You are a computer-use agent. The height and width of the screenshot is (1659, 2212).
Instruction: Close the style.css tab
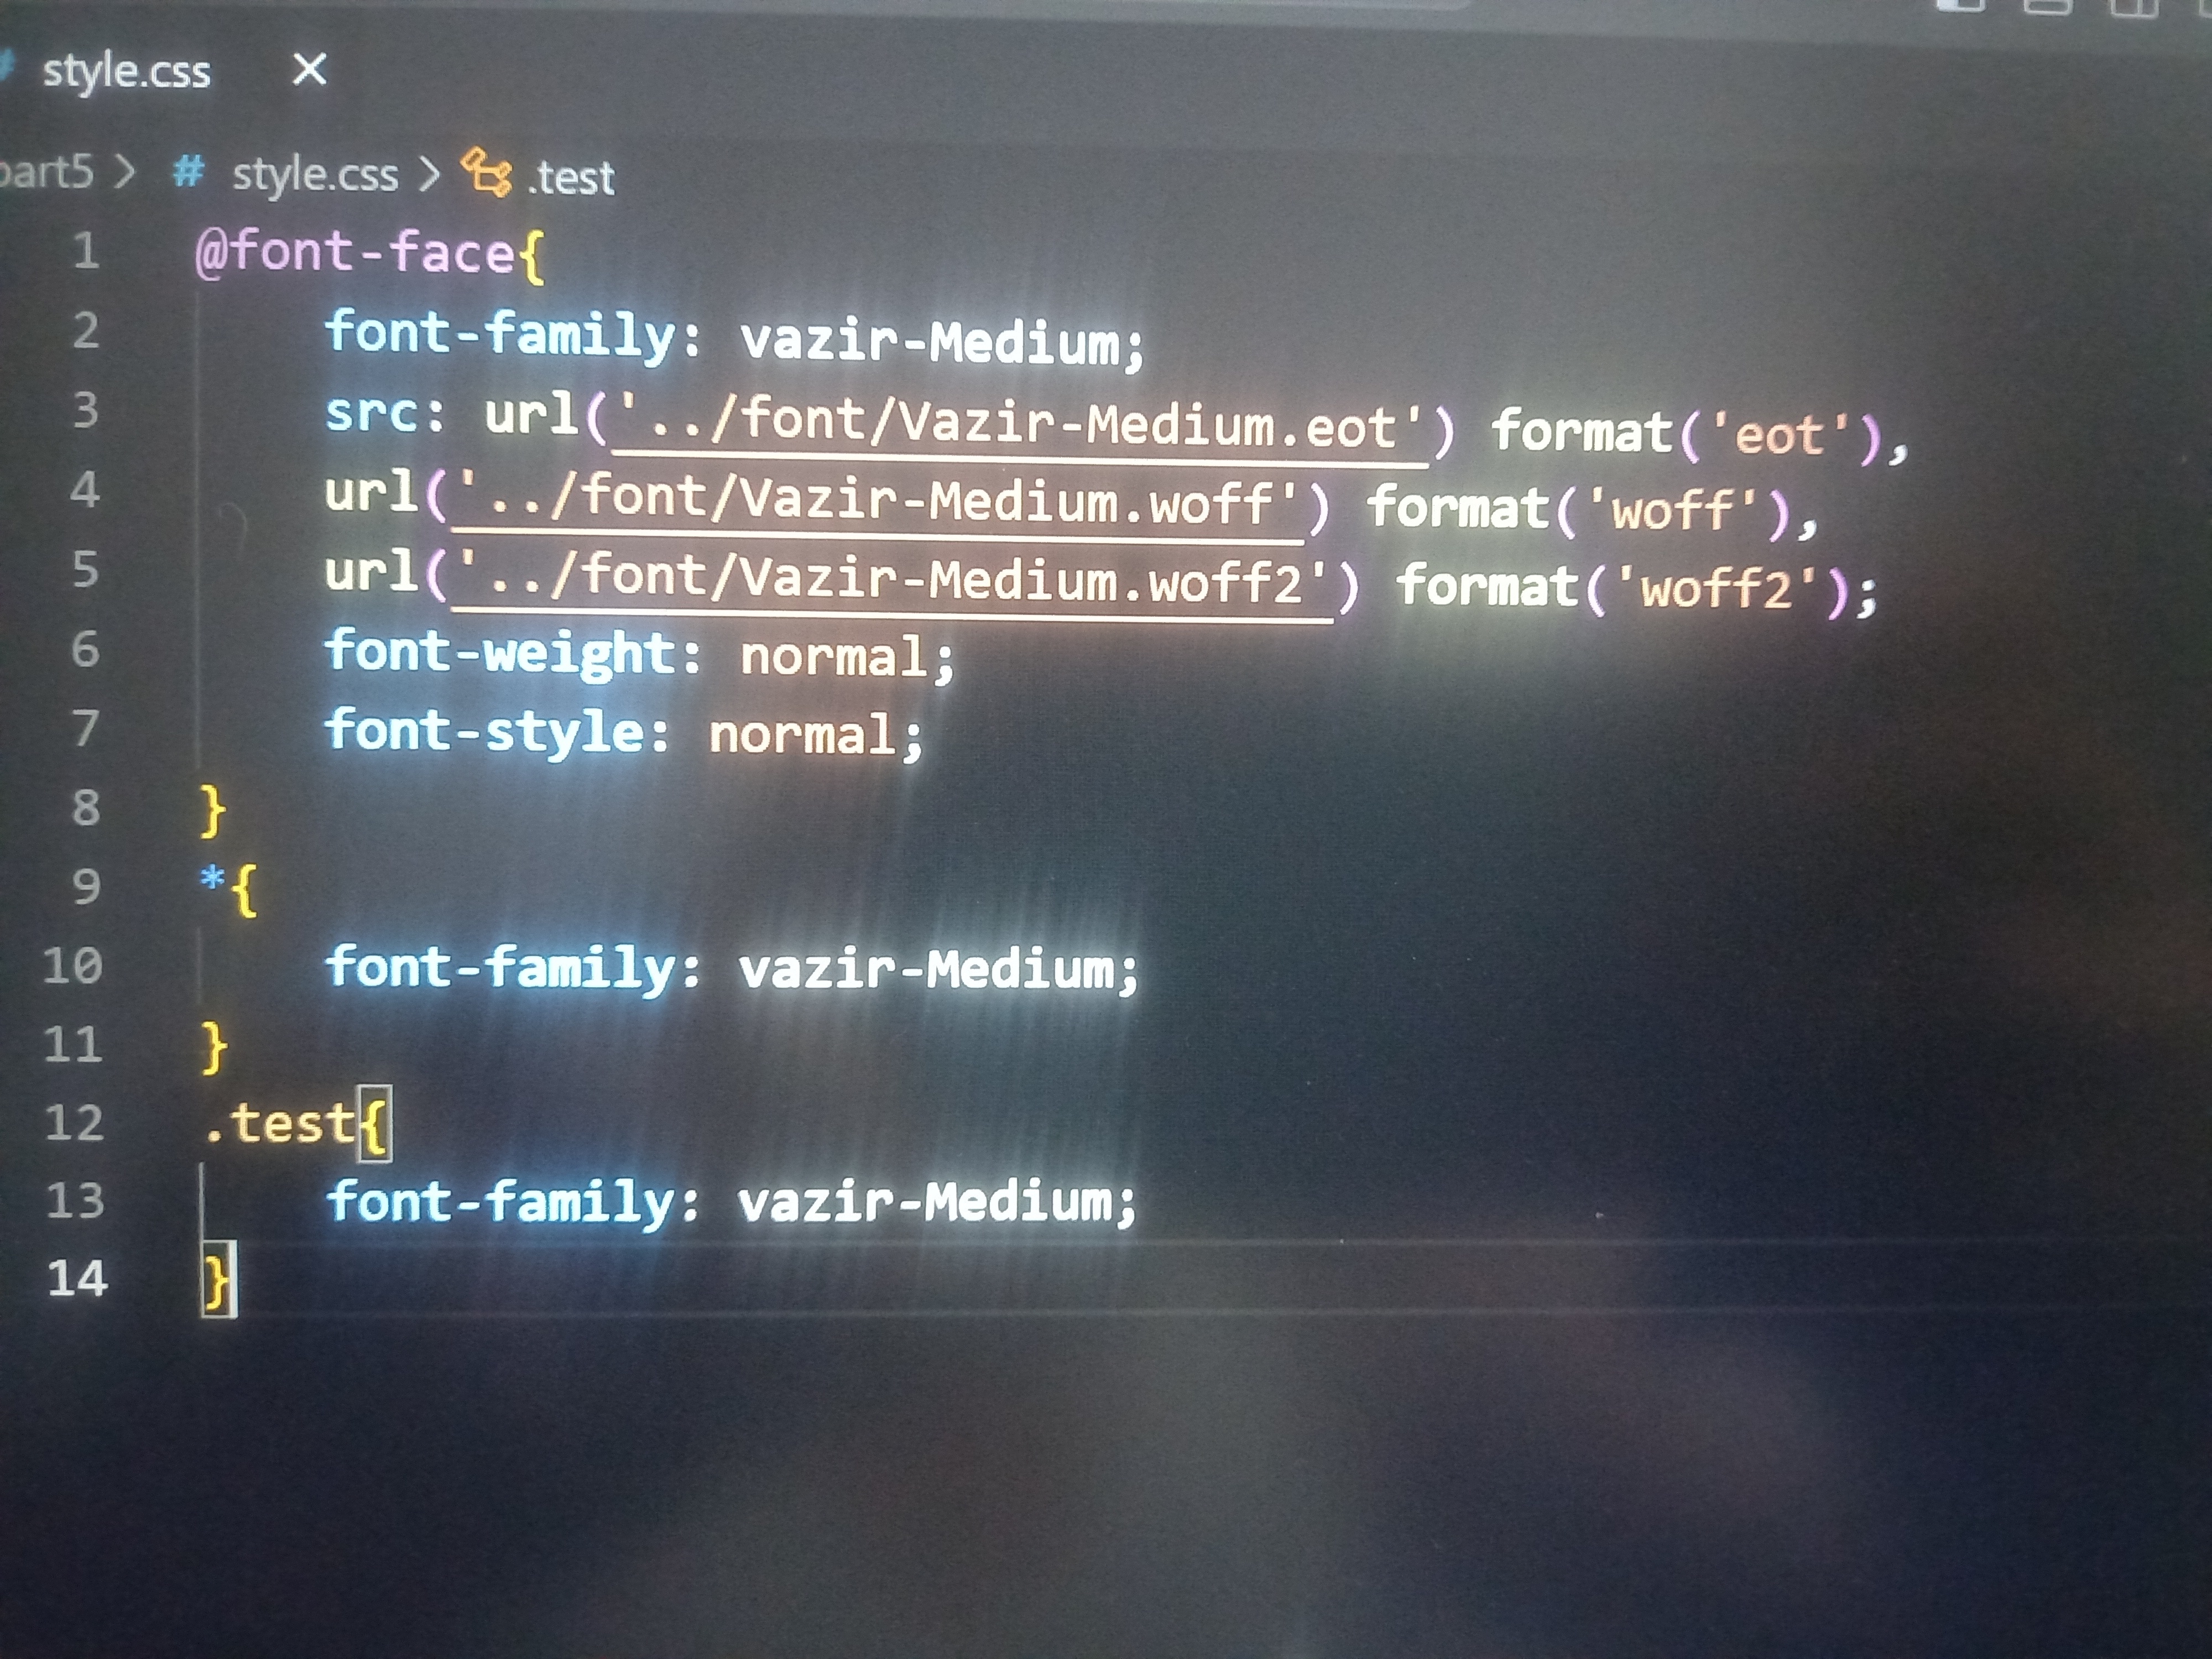(x=309, y=69)
